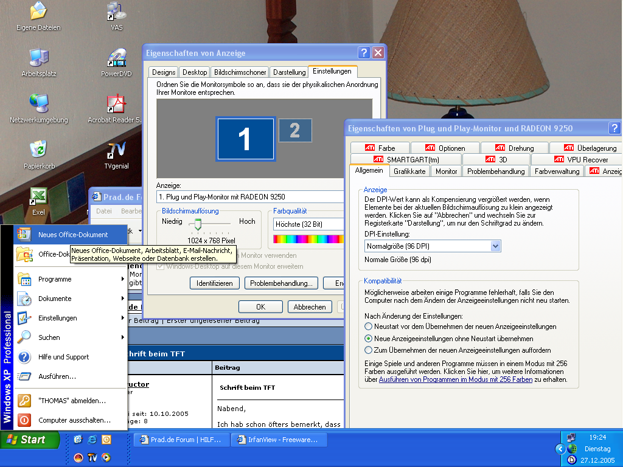Viewport: 623px width, 467px height.
Task: Open the Acrobat Reader desktop icon
Action: point(116,104)
